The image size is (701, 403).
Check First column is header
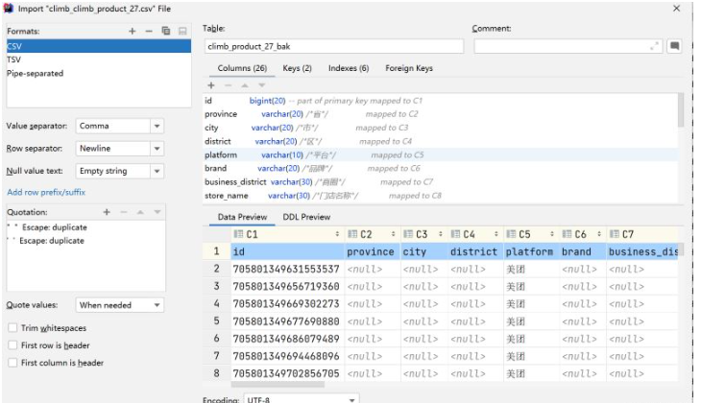12,363
